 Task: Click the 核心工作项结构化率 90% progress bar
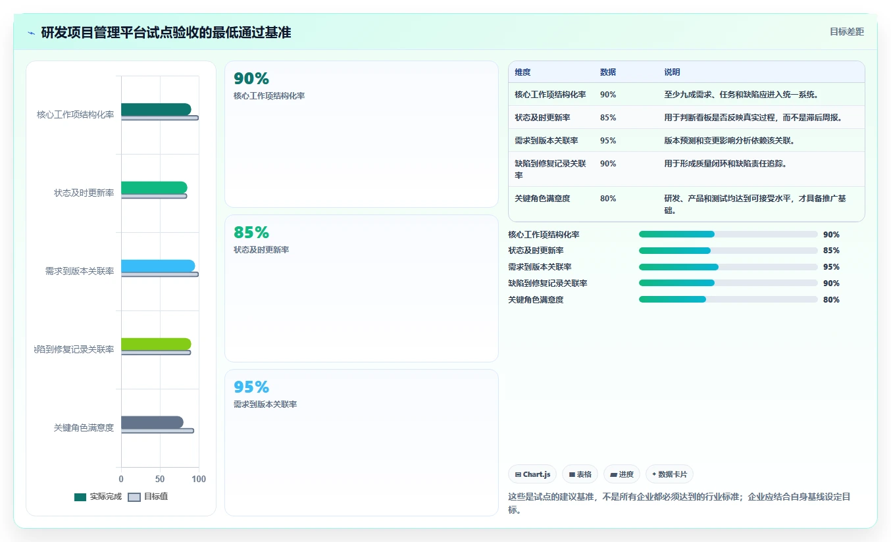728,234
